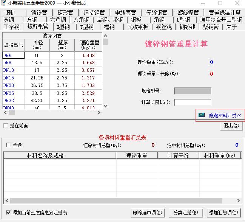Select the 钢板 tab
Viewport: 245px width, 222px height.
click(139, 20)
